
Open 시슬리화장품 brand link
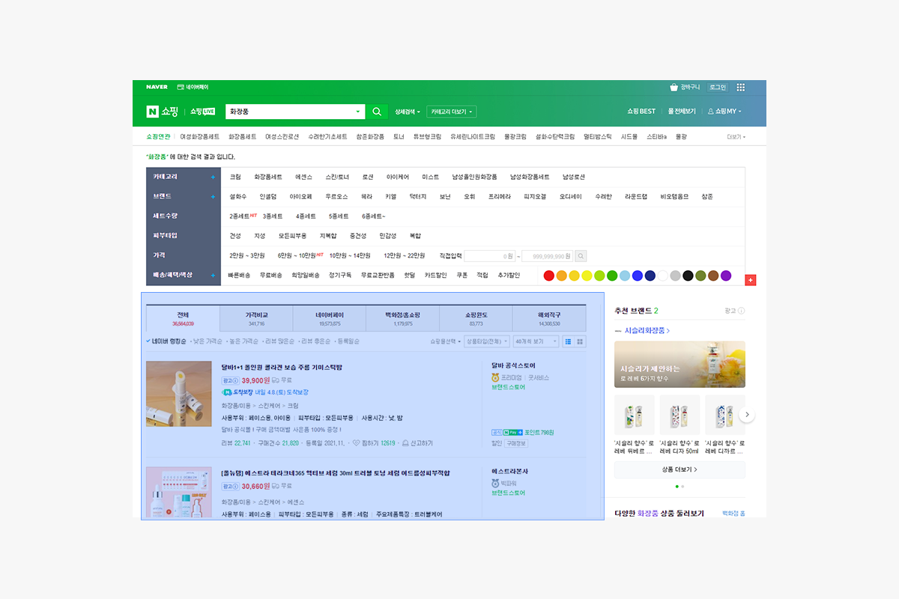647,330
